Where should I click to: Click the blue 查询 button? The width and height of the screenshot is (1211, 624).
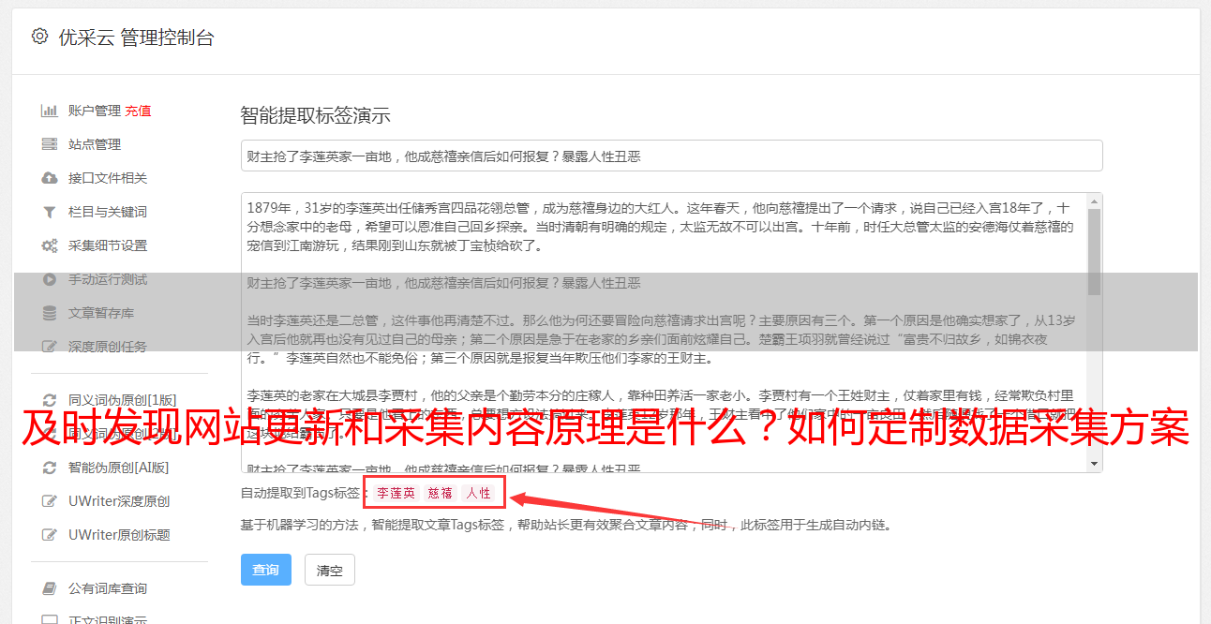click(x=266, y=570)
